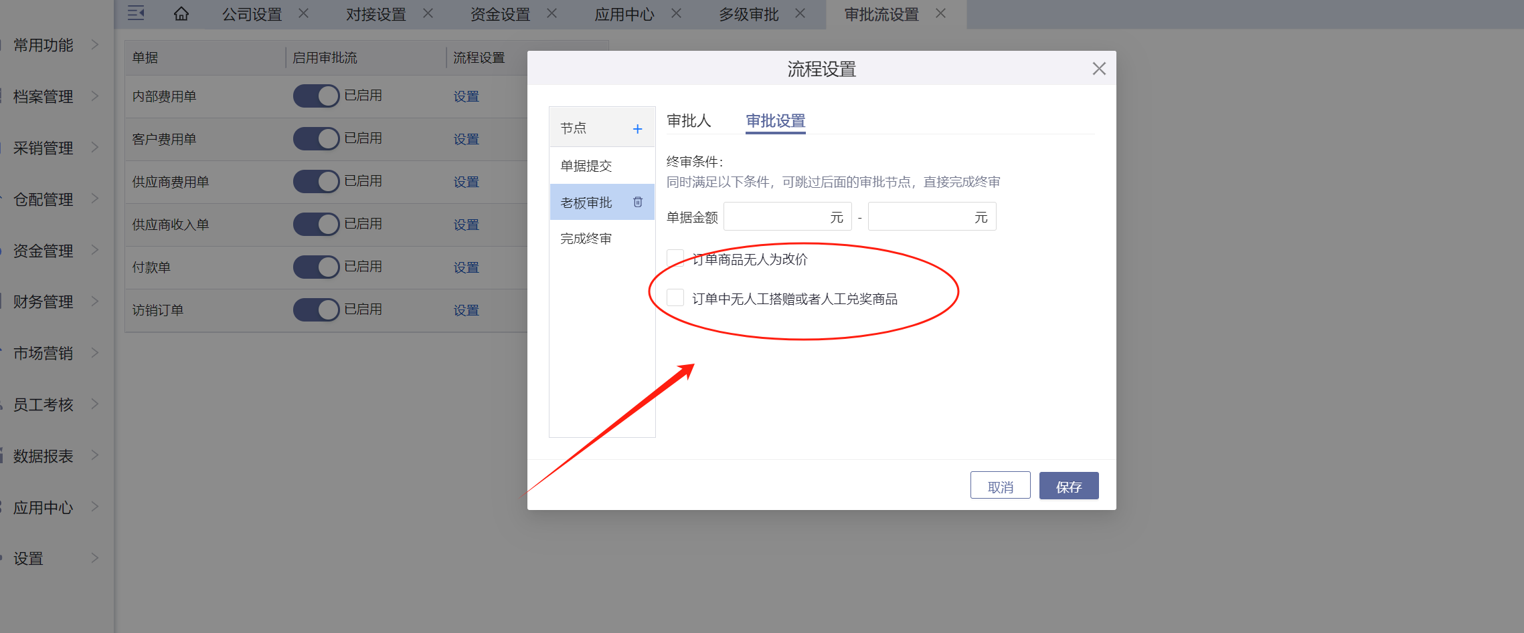Select the 完成终审 node
1524x633 pixels.
(x=586, y=239)
